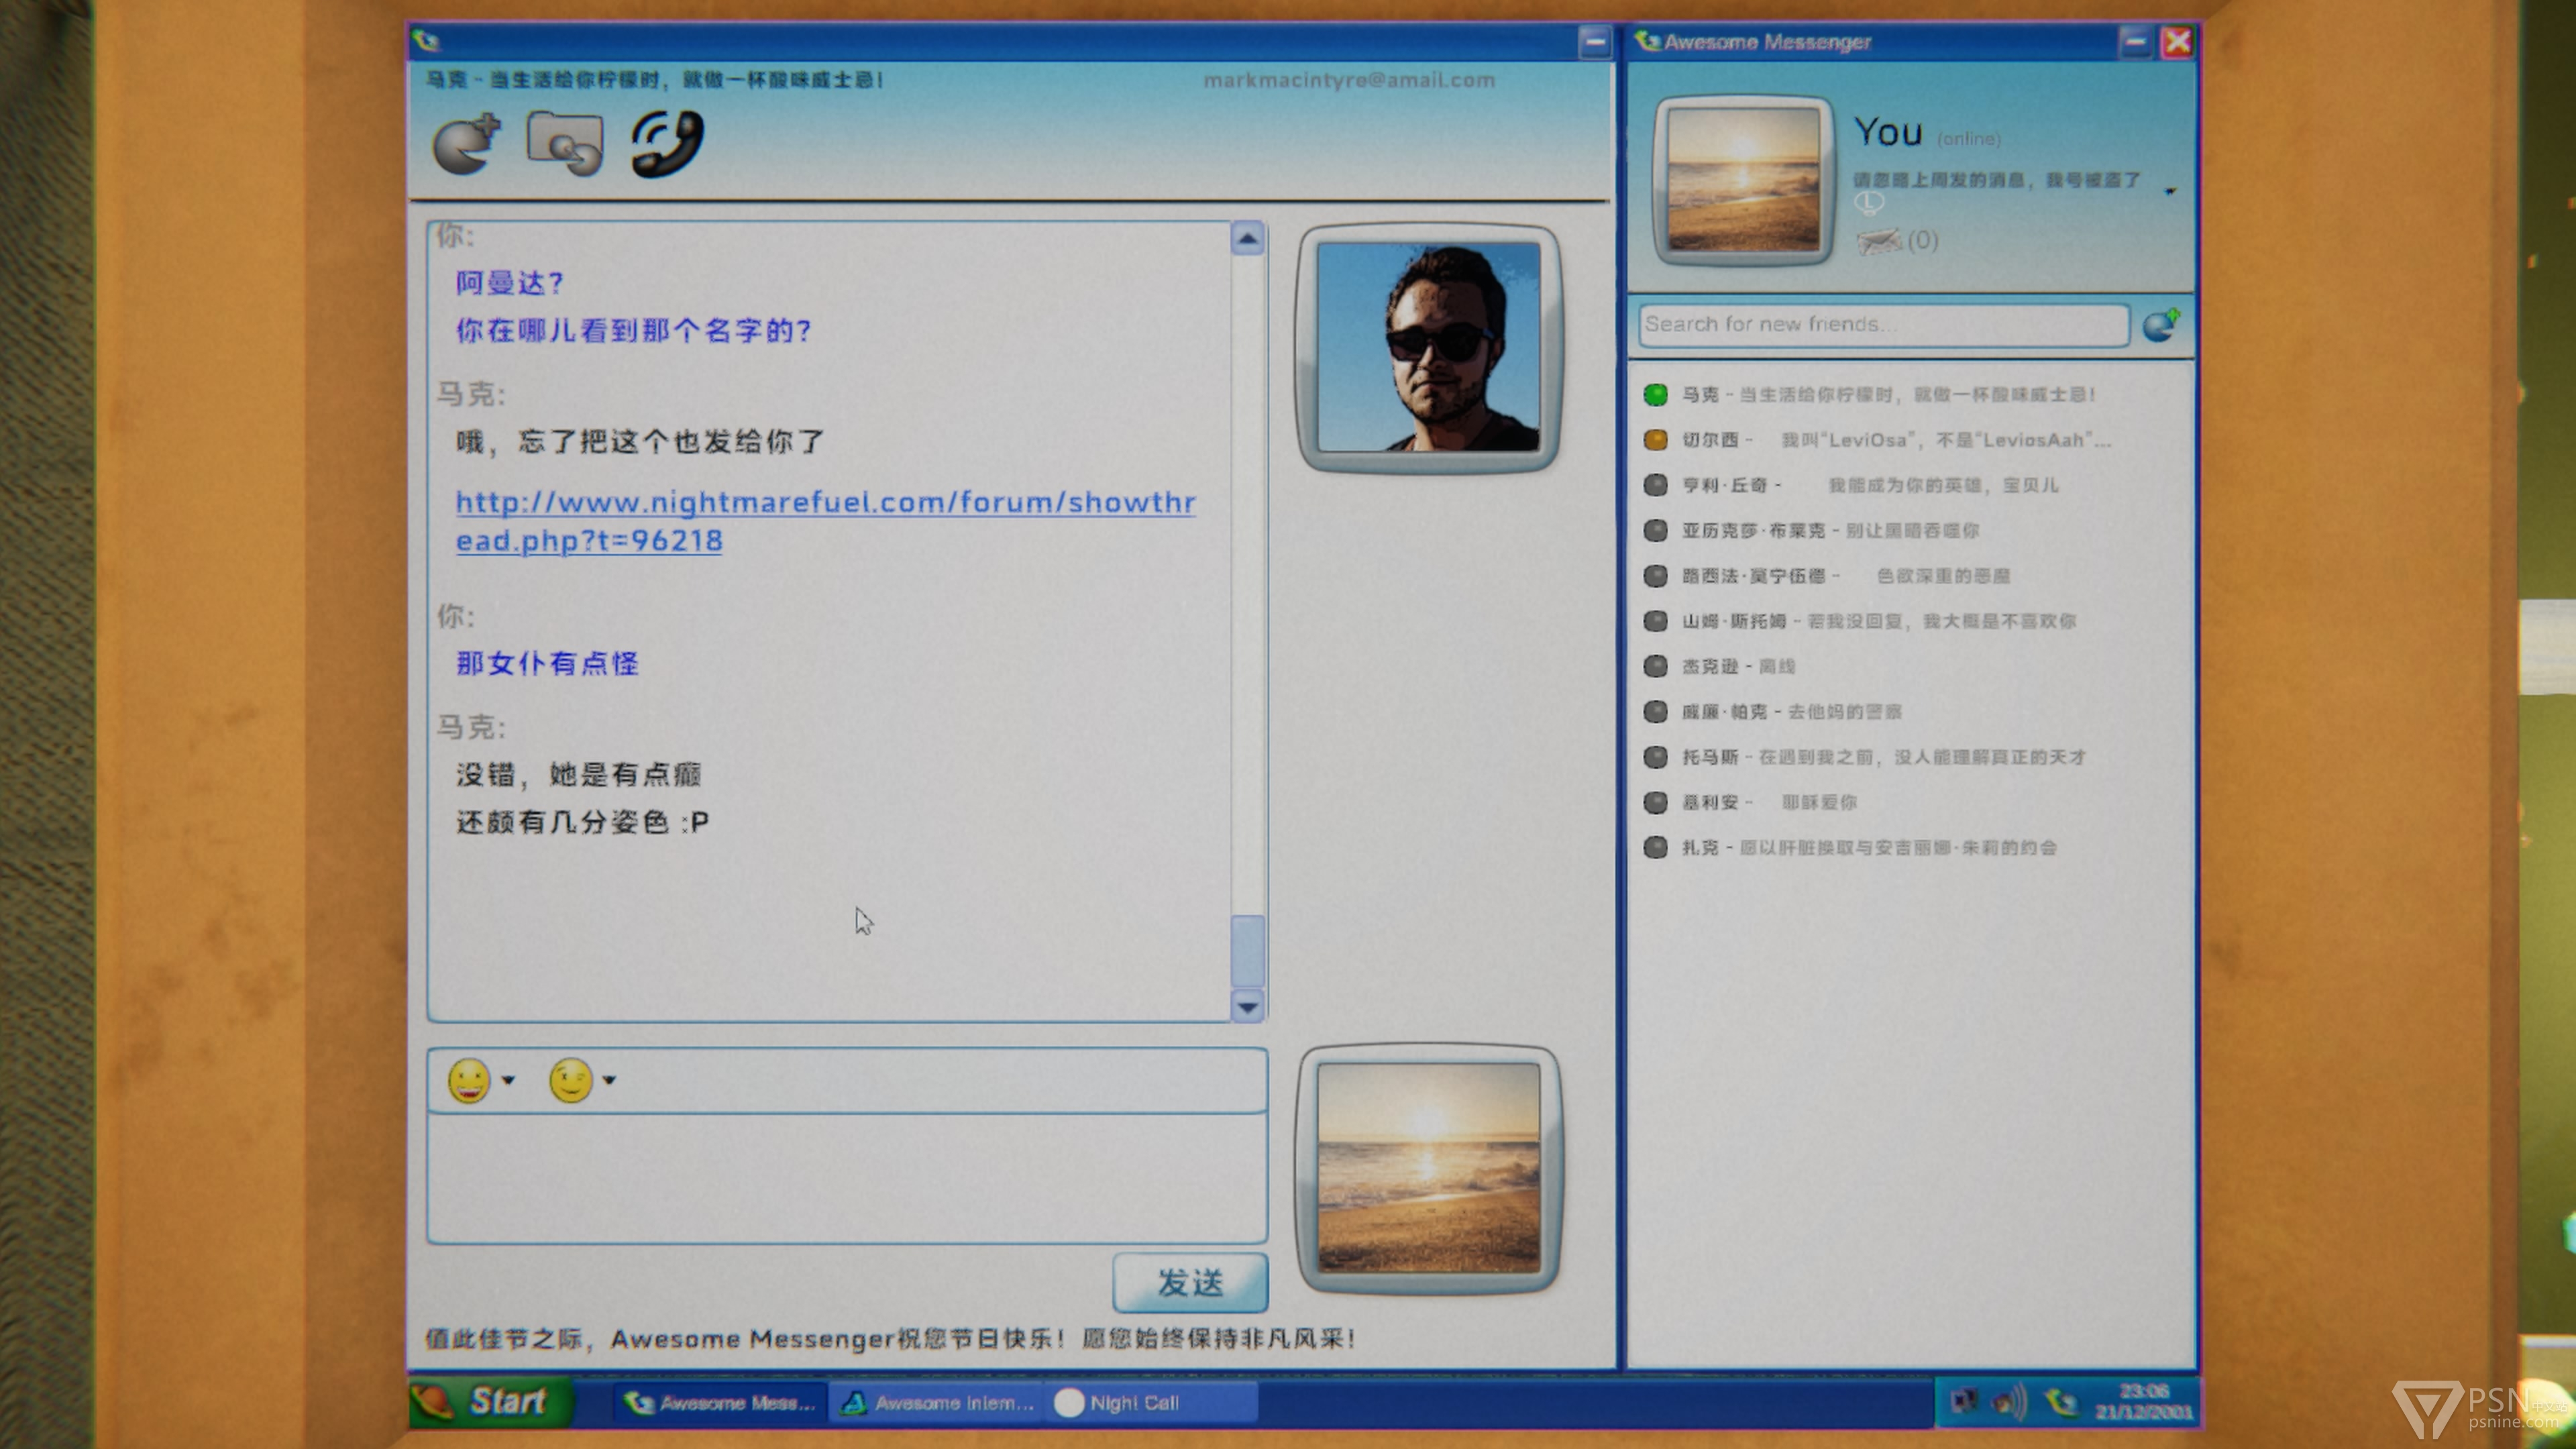Click the send file folder icon
The height and width of the screenshot is (1449, 2576).
(565, 143)
